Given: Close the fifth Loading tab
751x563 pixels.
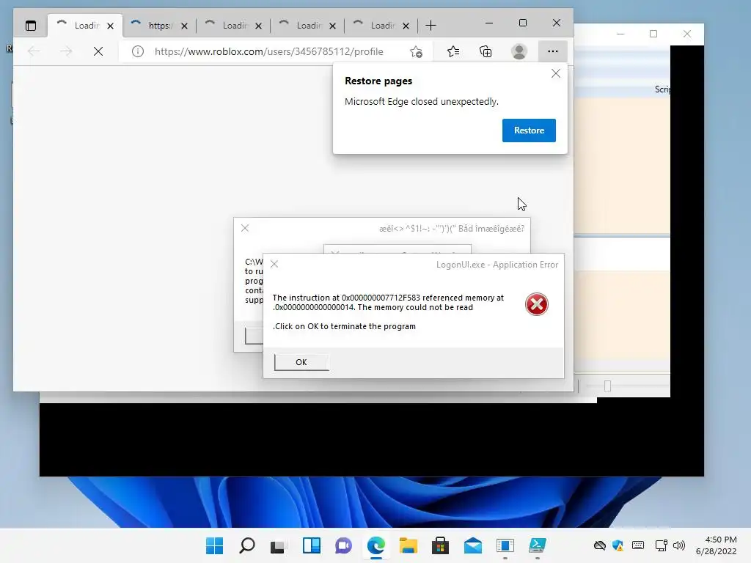Looking at the screenshot, I should pos(406,26).
